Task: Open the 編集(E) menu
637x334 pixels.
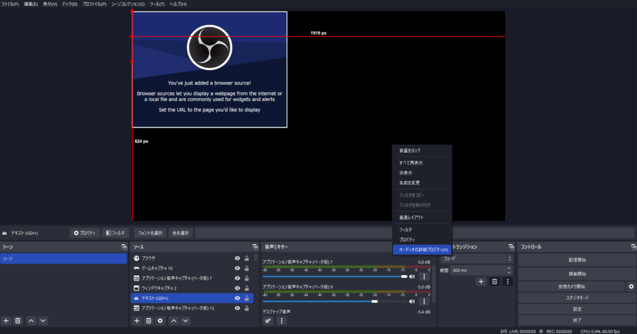Action: (x=31, y=4)
